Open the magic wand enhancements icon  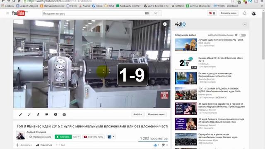click(29, 115)
